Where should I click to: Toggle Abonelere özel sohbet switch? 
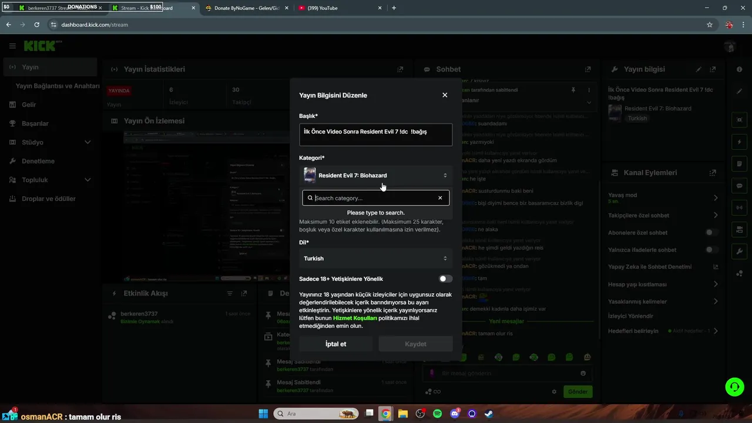tap(711, 233)
